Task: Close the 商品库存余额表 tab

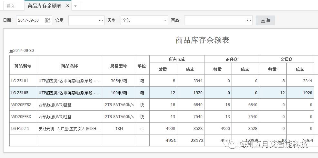Action: click(68, 6)
